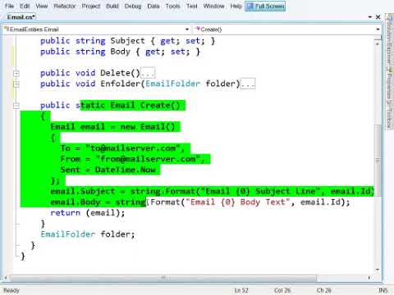Image resolution: width=394 pixels, height=295 pixels.
Task: Click the 'Ch 26' status indicator
Action: [x=323, y=290]
